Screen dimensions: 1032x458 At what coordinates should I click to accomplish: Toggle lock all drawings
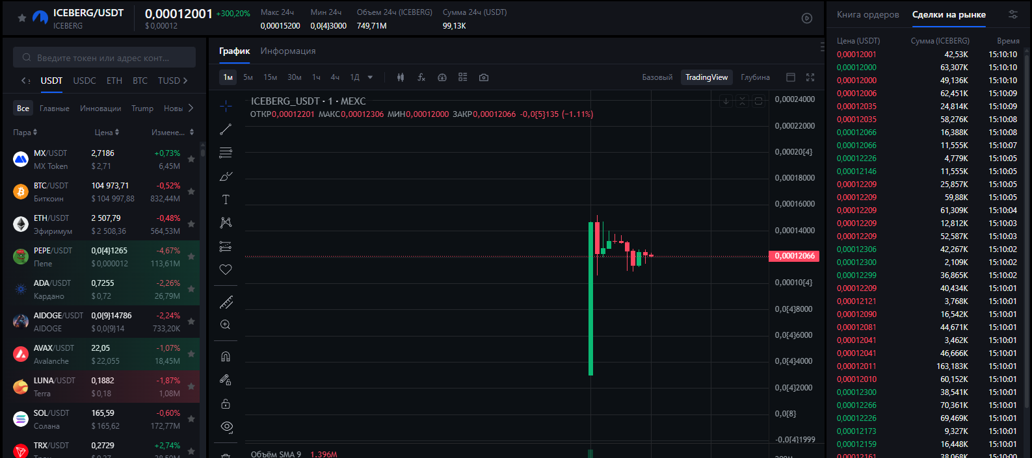(x=226, y=403)
